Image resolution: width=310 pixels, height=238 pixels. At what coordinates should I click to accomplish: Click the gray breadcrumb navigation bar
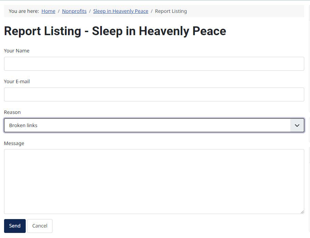(x=244, y=11)
